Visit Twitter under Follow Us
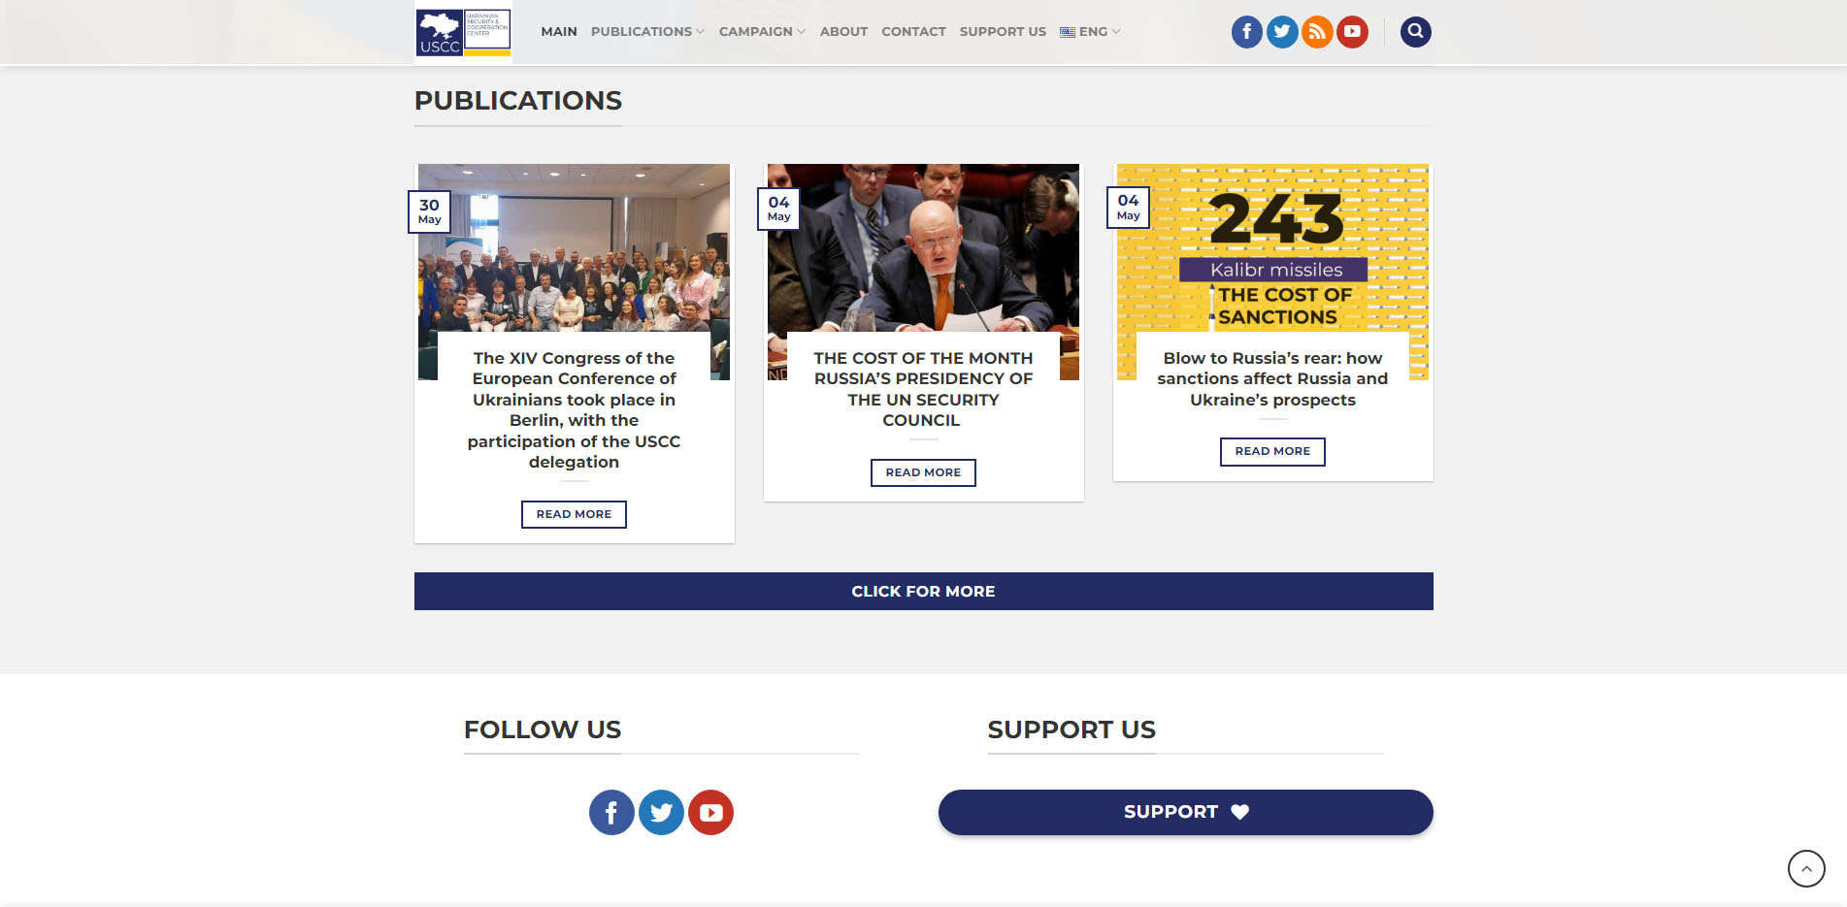Screen dimensions: 1847x907 pos(661,813)
